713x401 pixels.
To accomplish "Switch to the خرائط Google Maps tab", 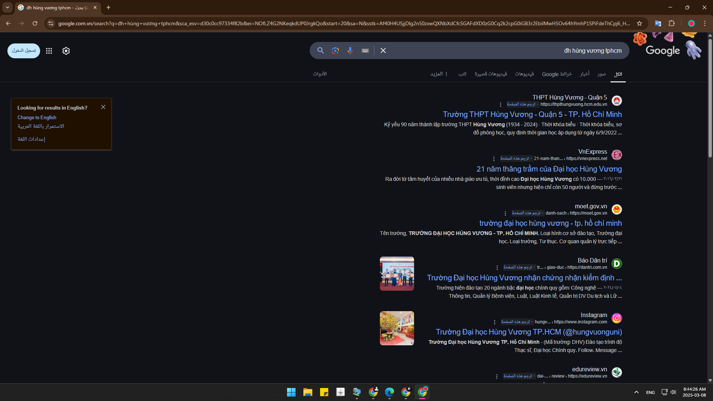I will [557, 74].
